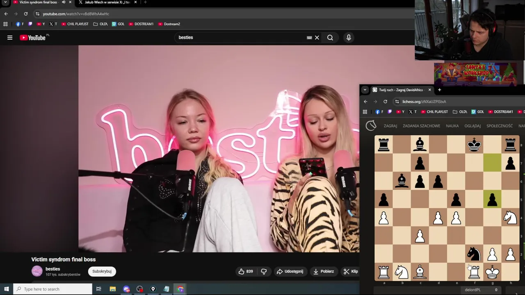Start voice search with microphone icon

pyautogui.click(x=349, y=38)
